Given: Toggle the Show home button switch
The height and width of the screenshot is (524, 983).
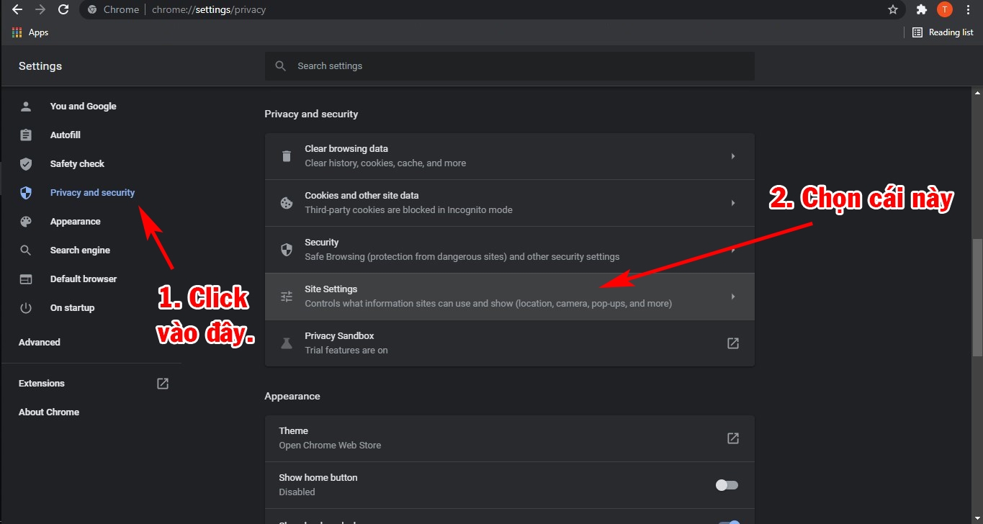Looking at the screenshot, I should point(727,485).
